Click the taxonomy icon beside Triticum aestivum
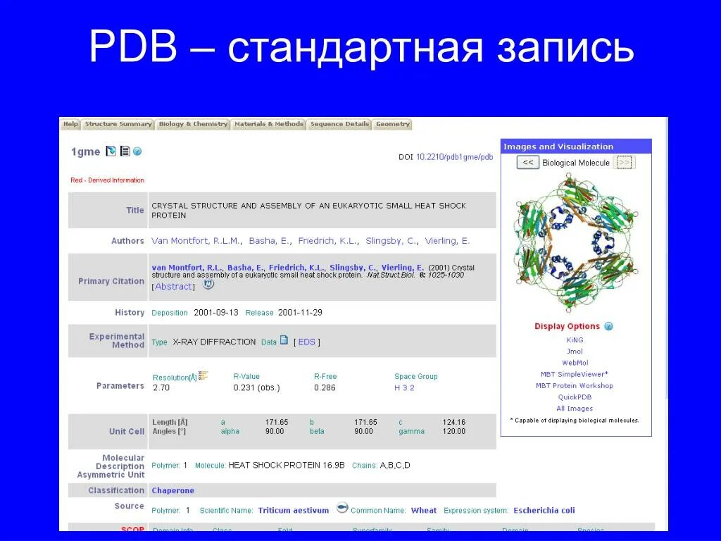Viewport: 721px width, 541px height. pos(341,508)
